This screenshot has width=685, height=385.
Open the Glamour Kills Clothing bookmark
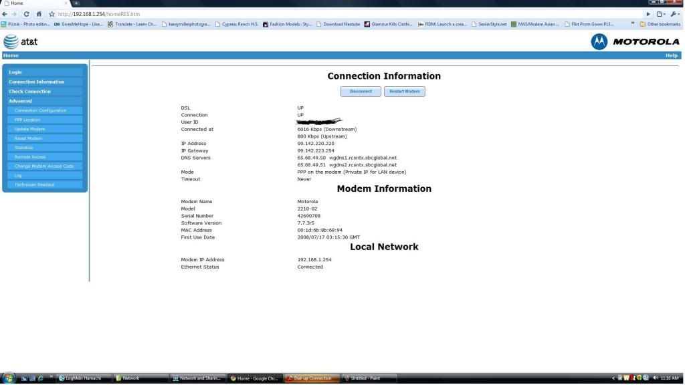click(389, 25)
